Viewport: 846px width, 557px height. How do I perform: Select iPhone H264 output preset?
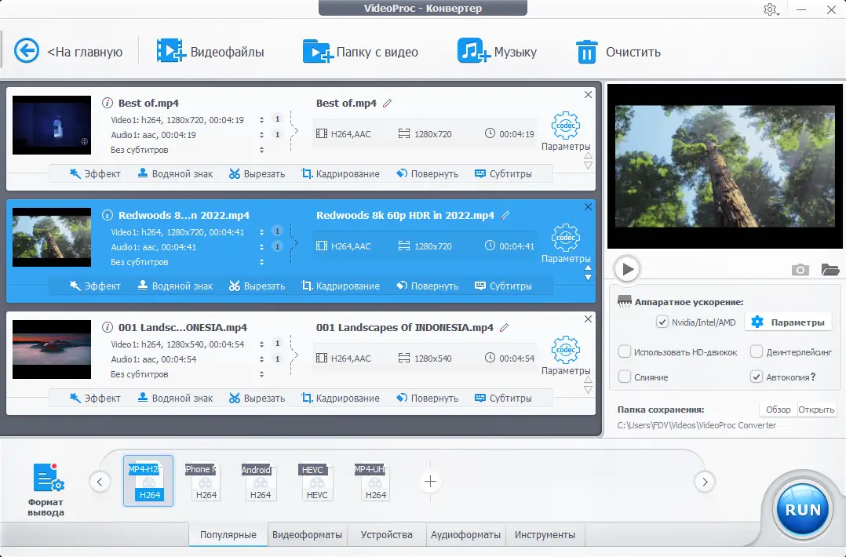point(205,482)
